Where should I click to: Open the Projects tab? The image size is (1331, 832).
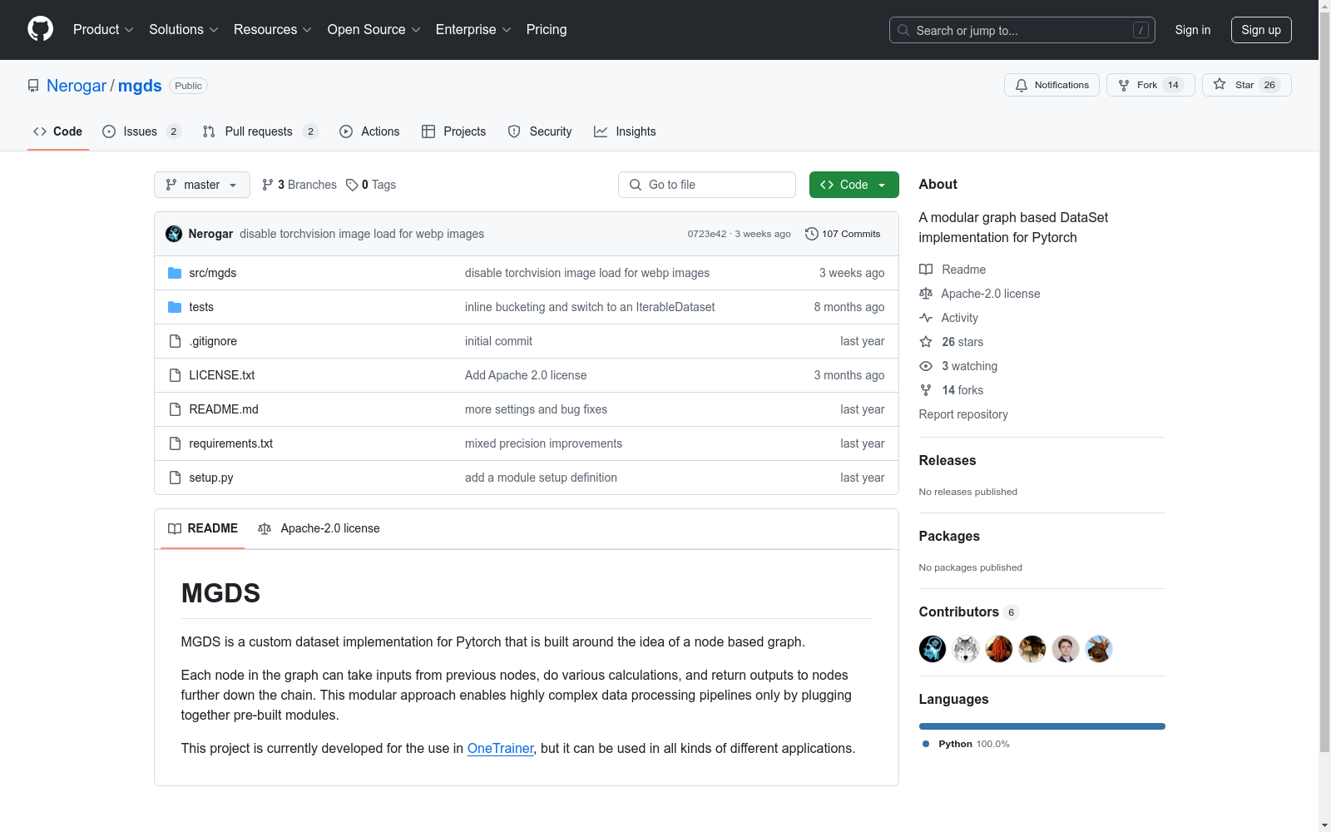click(453, 131)
